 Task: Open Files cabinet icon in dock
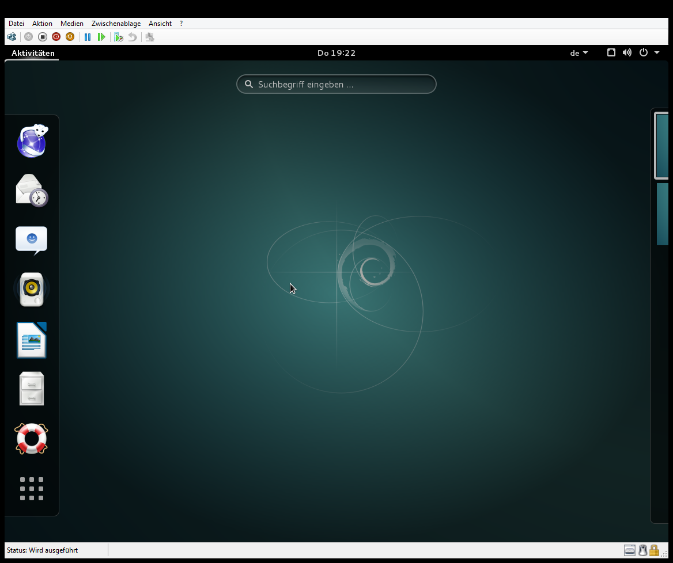(x=32, y=389)
